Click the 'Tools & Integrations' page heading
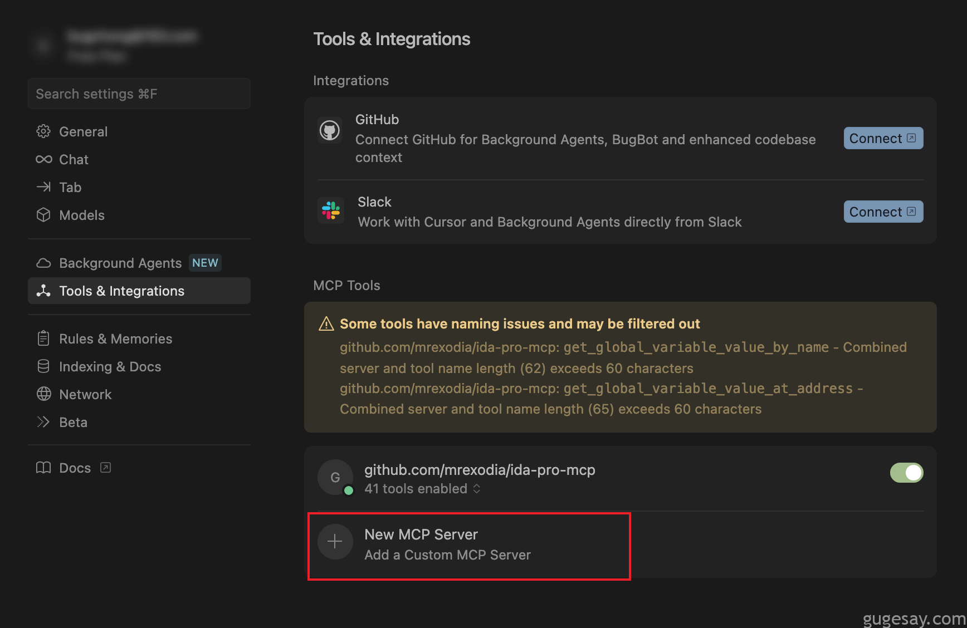The height and width of the screenshot is (628, 967). [x=392, y=39]
